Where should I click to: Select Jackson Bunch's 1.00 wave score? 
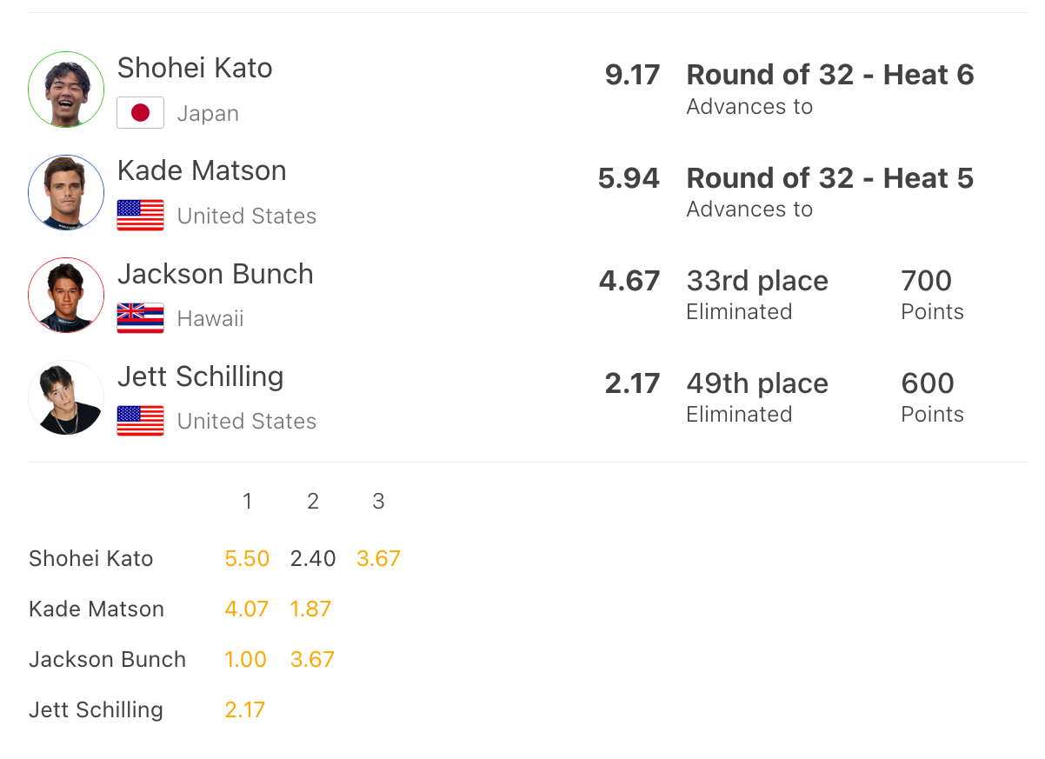pyautogui.click(x=246, y=659)
